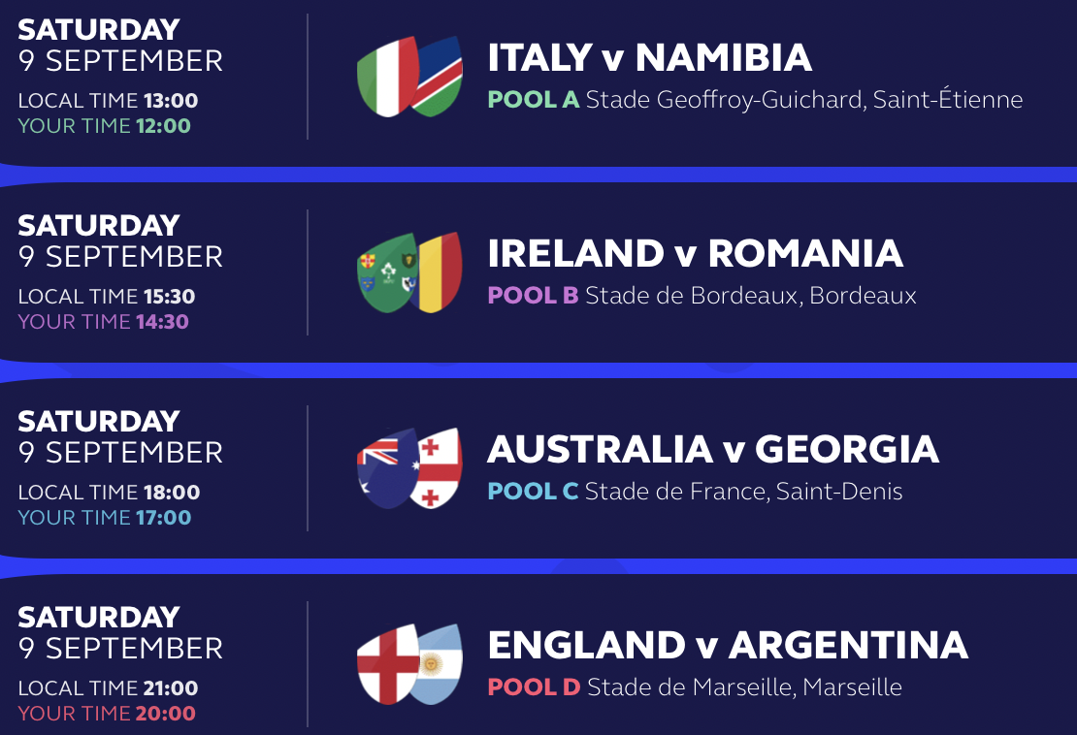Image resolution: width=1077 pixels, height=735 pixels.
Task: Click the green Pool A label
Action: coord(534,100)
